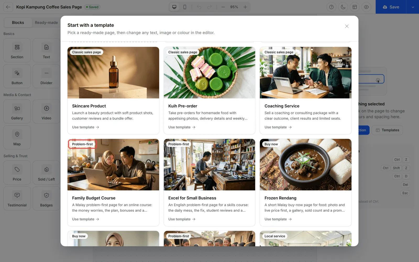Switch to desktop preview mode
The image size is (419, 262).
point(174,7)
